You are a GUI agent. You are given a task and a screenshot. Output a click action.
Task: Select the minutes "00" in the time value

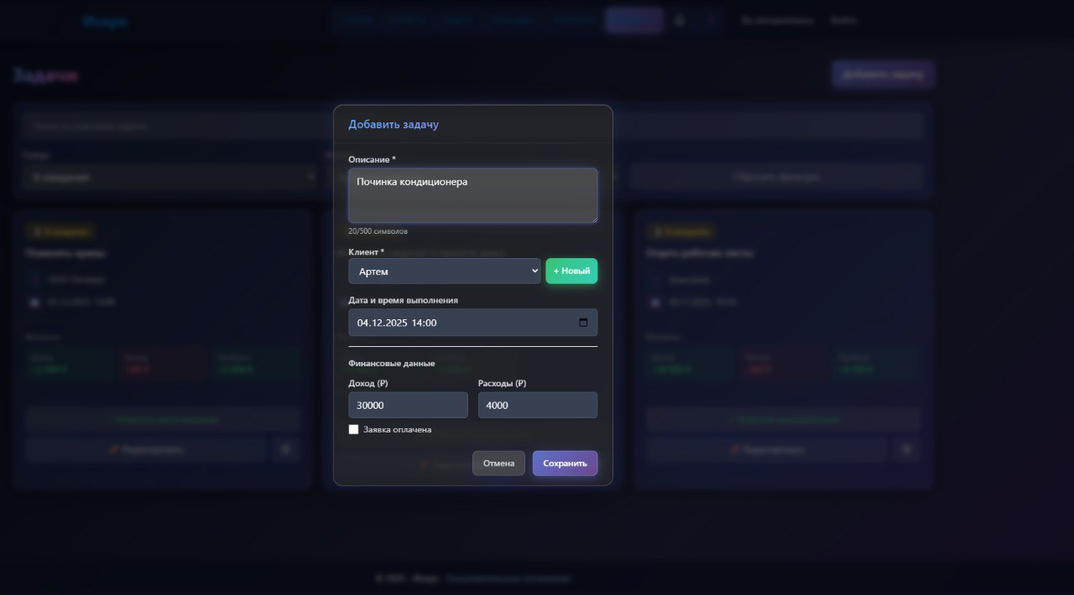click(x=430, y=323)
